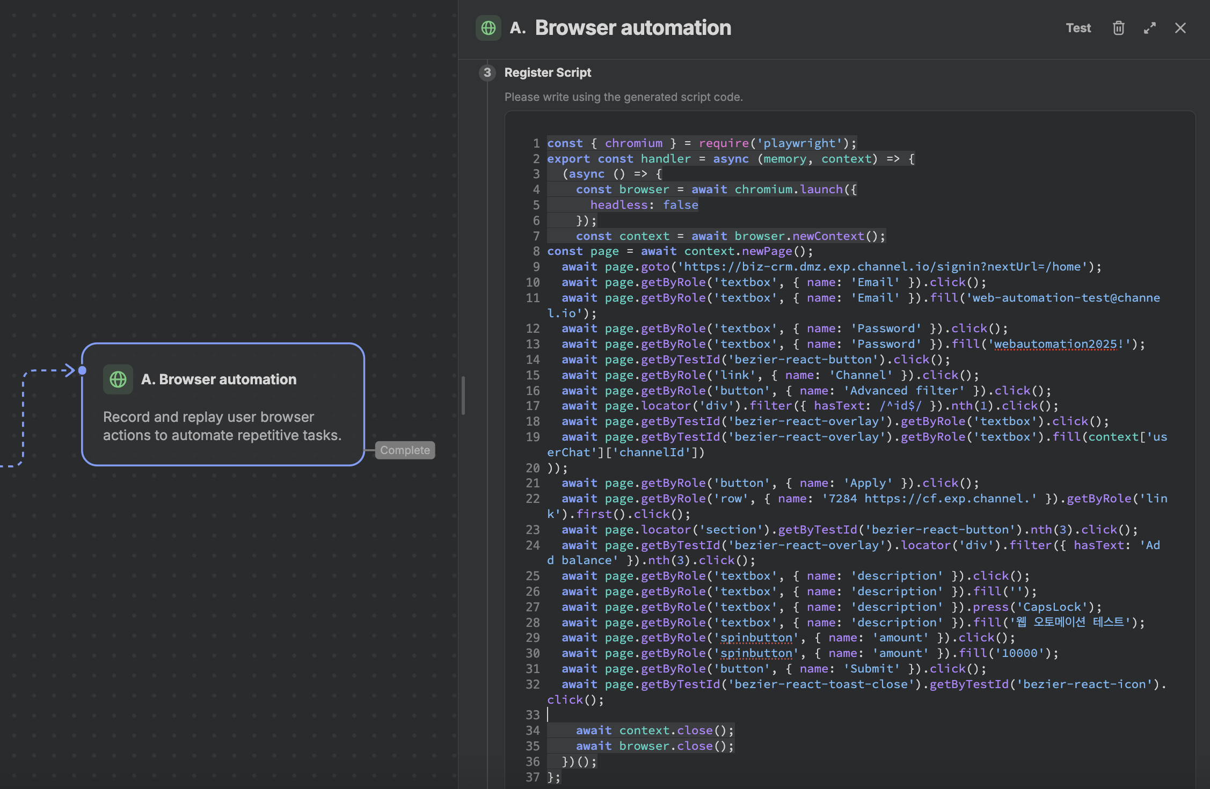Click the panel resize divider handle
The image size is (1210, 789).
click(x=463, y=395)
